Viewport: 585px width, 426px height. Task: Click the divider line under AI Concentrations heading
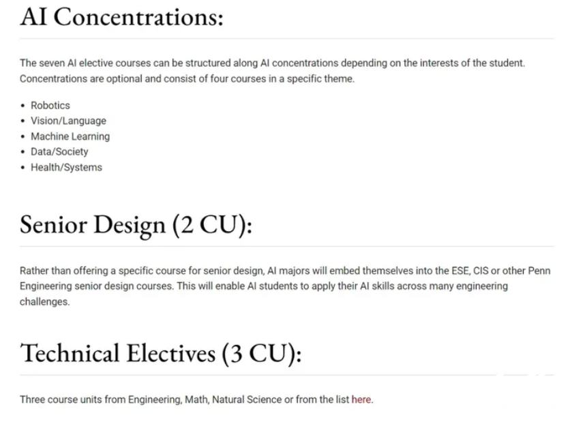click(x=286, y=39)
